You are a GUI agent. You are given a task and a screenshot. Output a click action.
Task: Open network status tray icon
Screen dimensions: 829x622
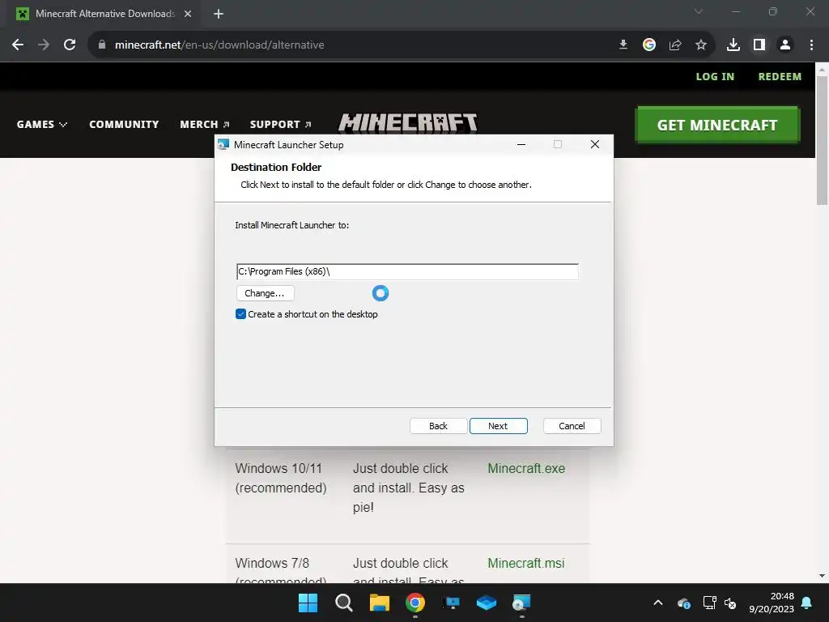point(709,603)
